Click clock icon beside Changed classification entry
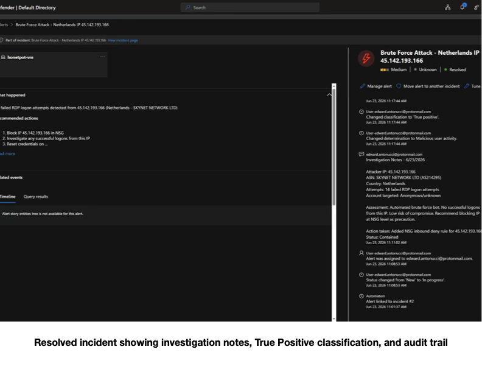Screen dimensions: 482x380 pyautogui.click(x=361, y=111)
